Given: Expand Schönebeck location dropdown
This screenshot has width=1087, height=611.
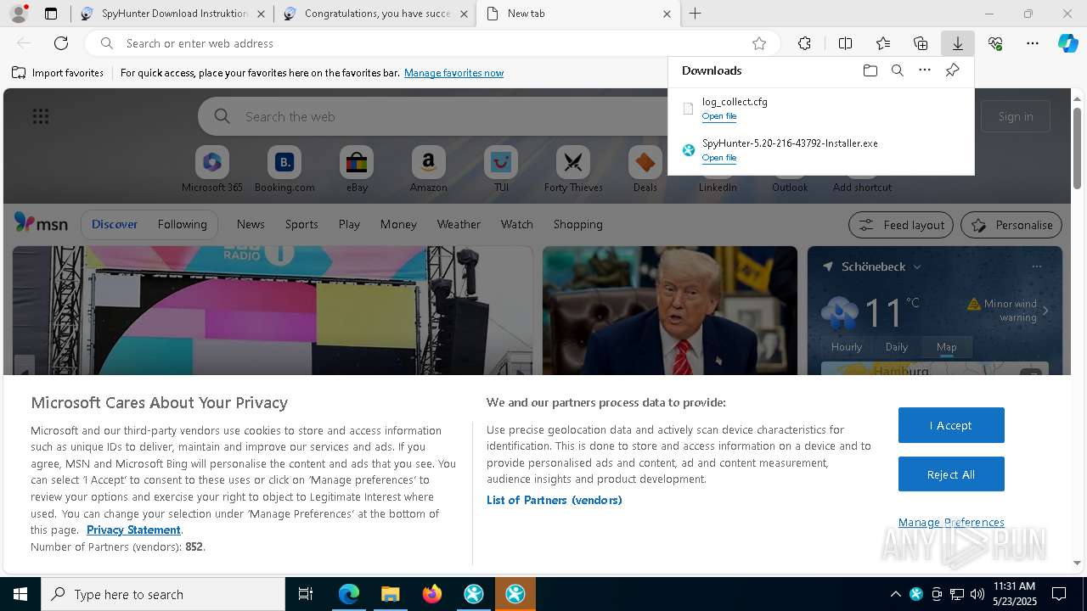Looking at the screenshot, I should click(x=917, y=266).
